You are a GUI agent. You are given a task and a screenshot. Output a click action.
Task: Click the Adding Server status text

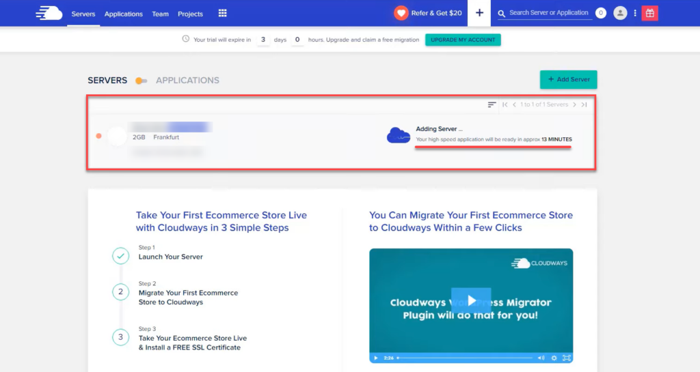[440, 129]
